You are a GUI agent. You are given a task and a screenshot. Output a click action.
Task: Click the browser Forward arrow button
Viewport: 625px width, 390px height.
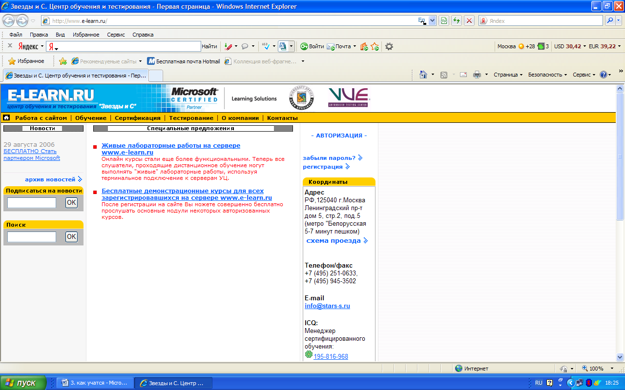click(22, 20)
